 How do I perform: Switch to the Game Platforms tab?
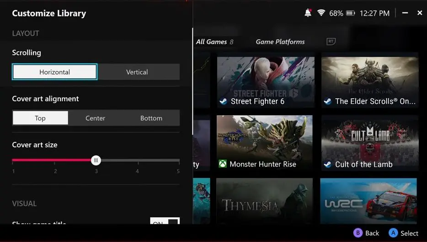click(280, 42)
